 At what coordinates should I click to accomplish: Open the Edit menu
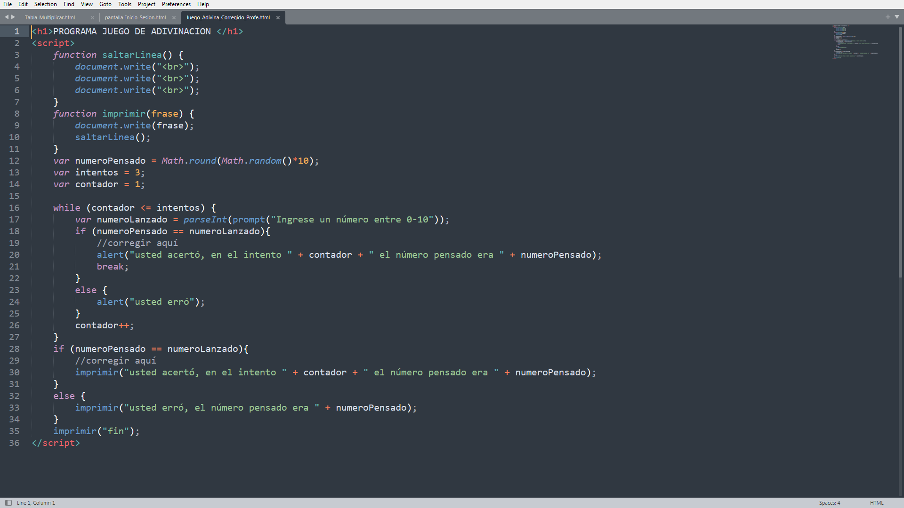coord(23,4)
